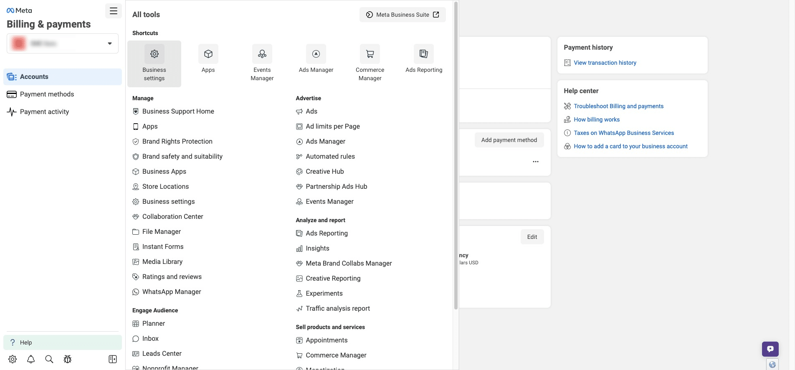Open Ads Reporting under Analyze and report
The image size is (795, 370).
[322, 233]
